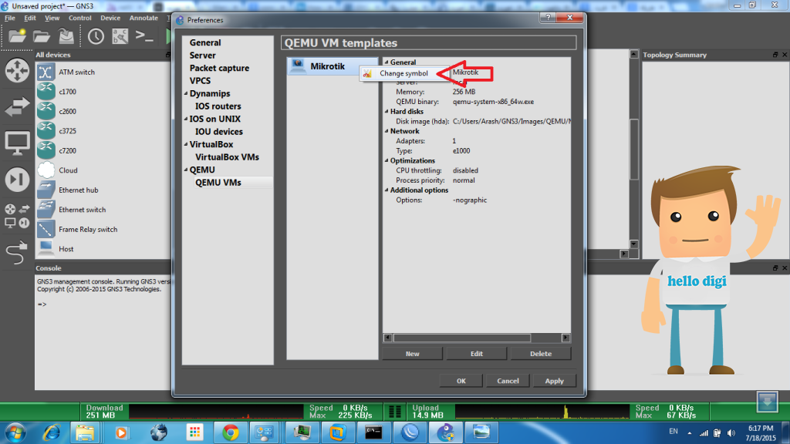Select the Frame Relay switch device icon
The width and height of the screenshot is (790, 444).
(46, 229)
